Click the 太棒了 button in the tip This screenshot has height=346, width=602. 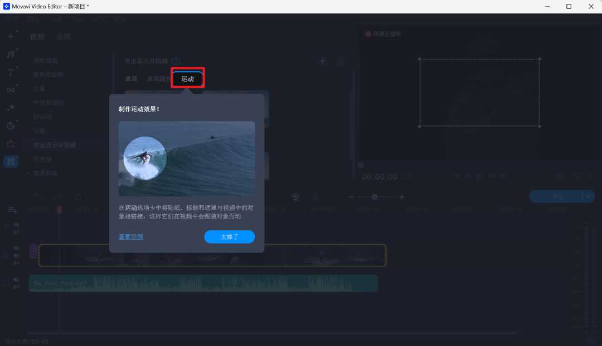(x=229, y=237)
